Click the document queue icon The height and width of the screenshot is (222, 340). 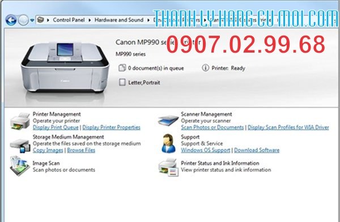coord(122,68)
